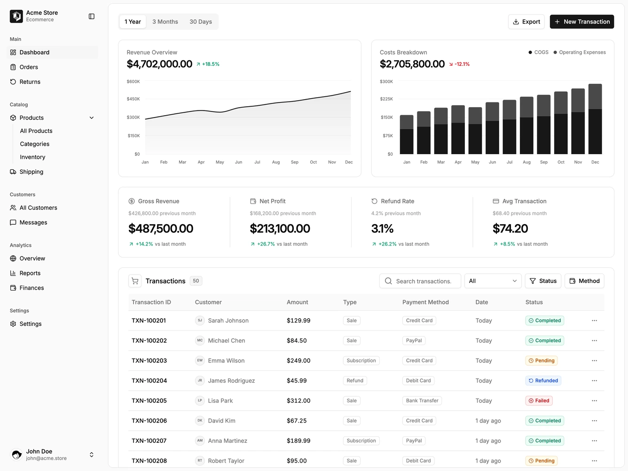
Task: Click the Gross Revenue dollar icon
Action: pyautogui.click(x=132, y=201)
